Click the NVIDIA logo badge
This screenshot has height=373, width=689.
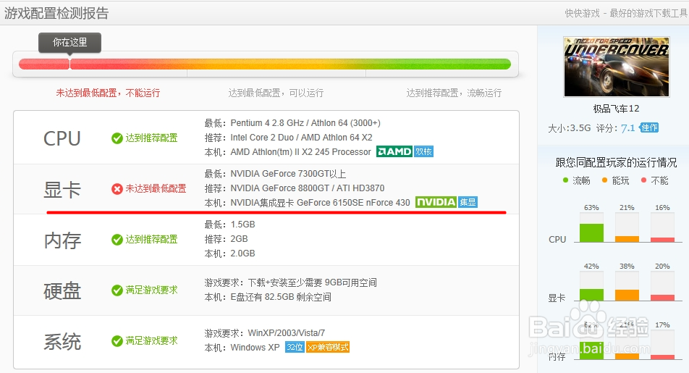436,202
